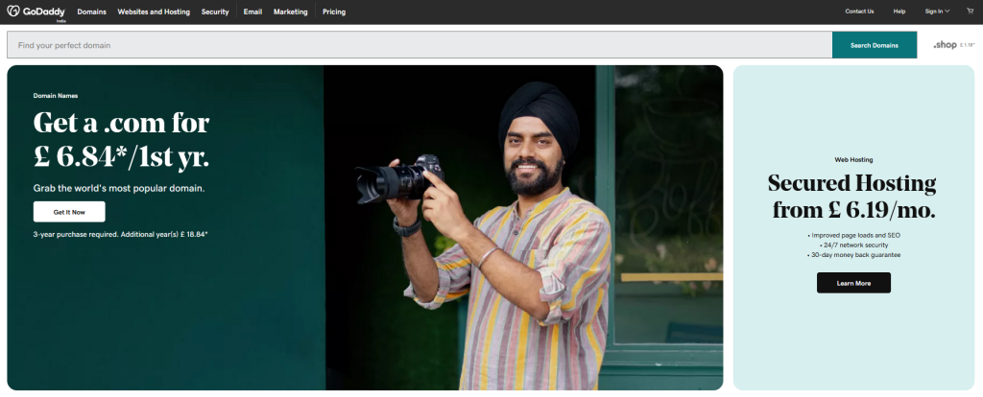The height and width of the screenshot is (397, 983).
Task: Select the Email menu item
Action: click(x=252, y=12)
